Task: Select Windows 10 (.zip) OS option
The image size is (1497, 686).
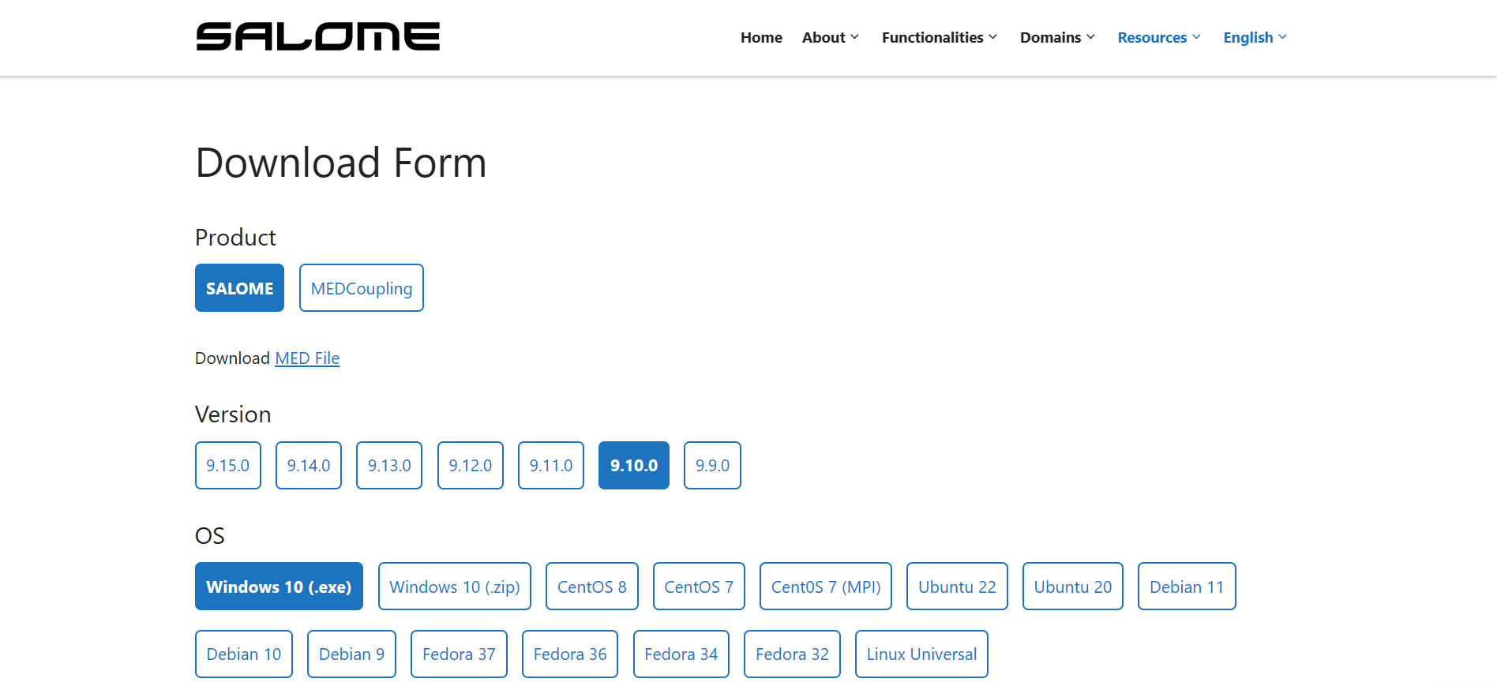Action: [x=455, y=587]
